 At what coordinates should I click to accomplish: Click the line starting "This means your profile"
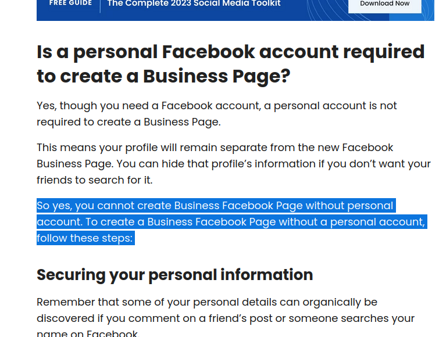215,148
